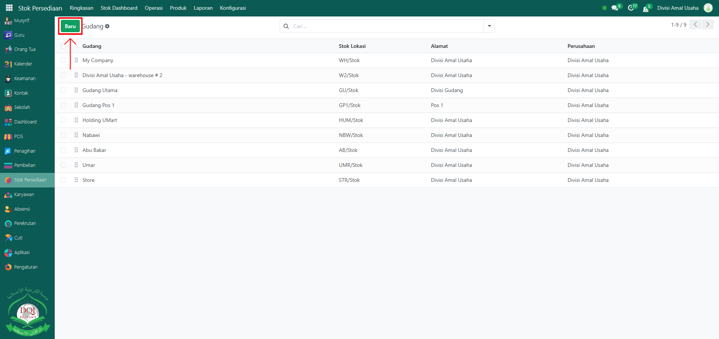Go to the Laporan menu
The image size is (719, 339).
pos(203,8)
